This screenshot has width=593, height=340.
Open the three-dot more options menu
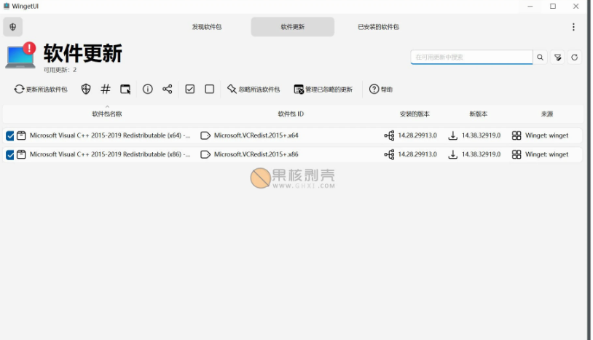[x=573, y=27]
